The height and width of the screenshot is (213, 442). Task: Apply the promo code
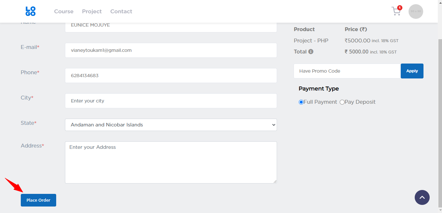(412, 71)
